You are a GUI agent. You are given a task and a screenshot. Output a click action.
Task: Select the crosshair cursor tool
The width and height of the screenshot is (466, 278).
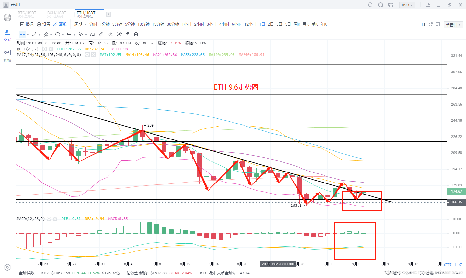point(23,34)
